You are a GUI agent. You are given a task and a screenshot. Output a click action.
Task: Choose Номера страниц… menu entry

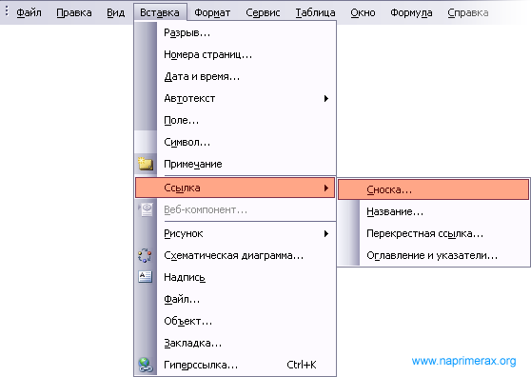235,54
